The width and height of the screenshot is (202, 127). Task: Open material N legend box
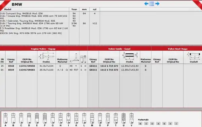(140, 124)
